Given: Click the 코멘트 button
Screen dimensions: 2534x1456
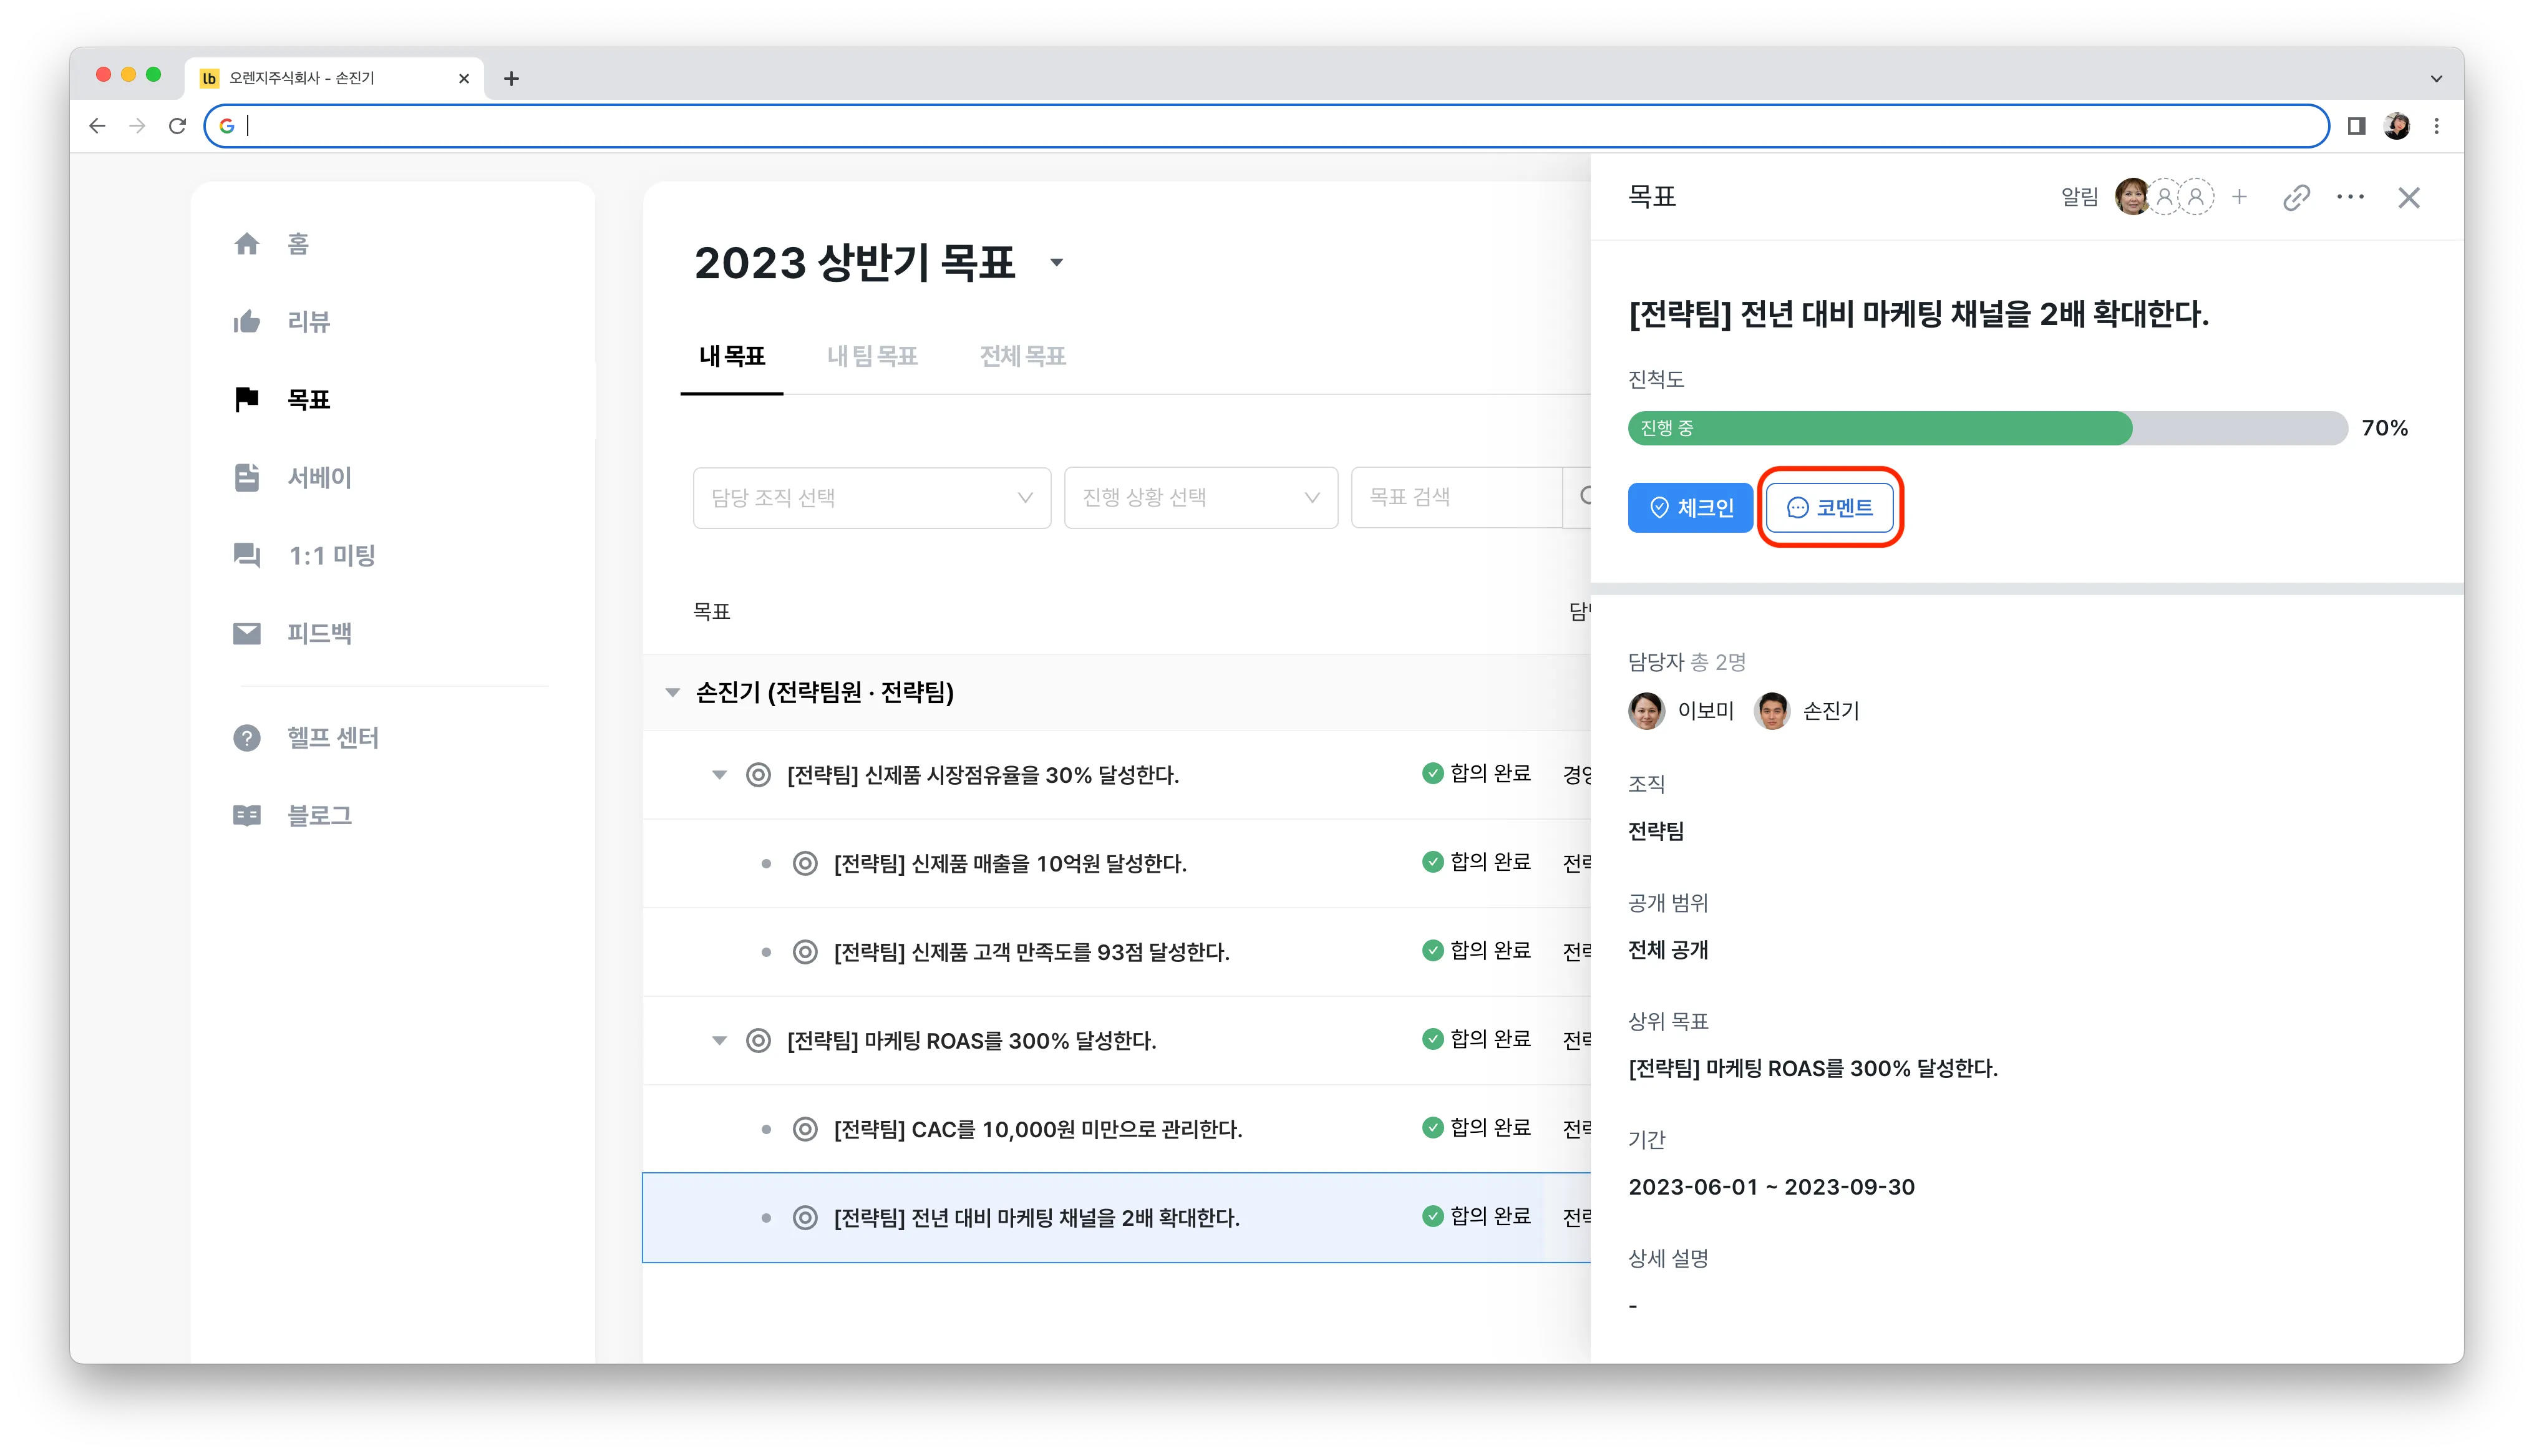Looking at the screenshot, I should pos(1829,508).
